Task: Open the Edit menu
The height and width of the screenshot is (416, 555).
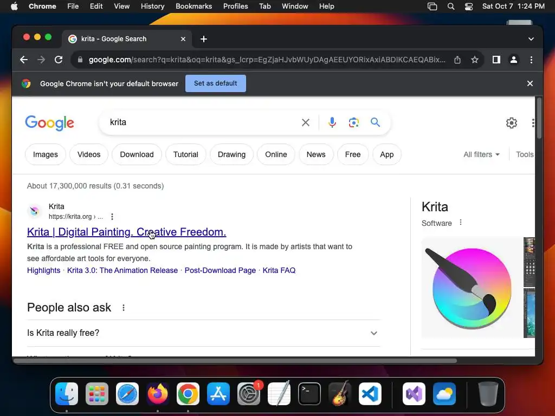Action: click(x=96, y=6)
